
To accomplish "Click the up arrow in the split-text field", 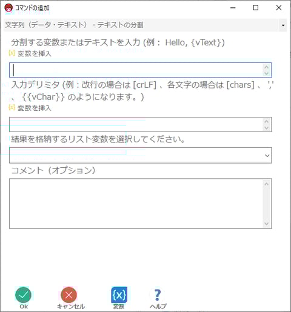I will (x=267, y=67).
